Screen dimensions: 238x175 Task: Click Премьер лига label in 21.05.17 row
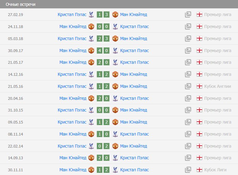tap(218, 62)
